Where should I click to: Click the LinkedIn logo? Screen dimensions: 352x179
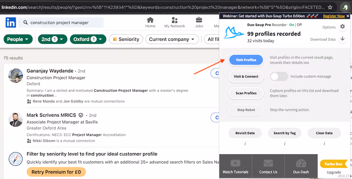point(11,22)
